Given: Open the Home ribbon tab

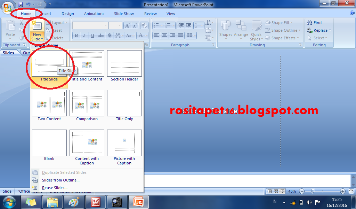Looking at the screenshot, I should (26, 14).
